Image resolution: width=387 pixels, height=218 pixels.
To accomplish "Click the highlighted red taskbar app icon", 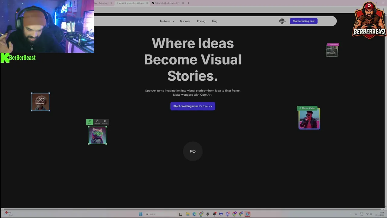I will [248, 214].
